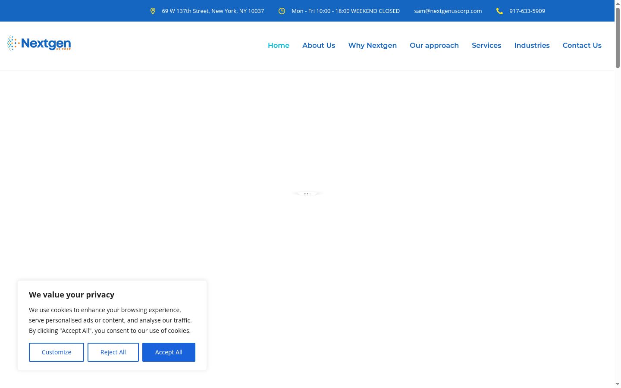
Task: Open the Home menu item
Action: (279, 45)
